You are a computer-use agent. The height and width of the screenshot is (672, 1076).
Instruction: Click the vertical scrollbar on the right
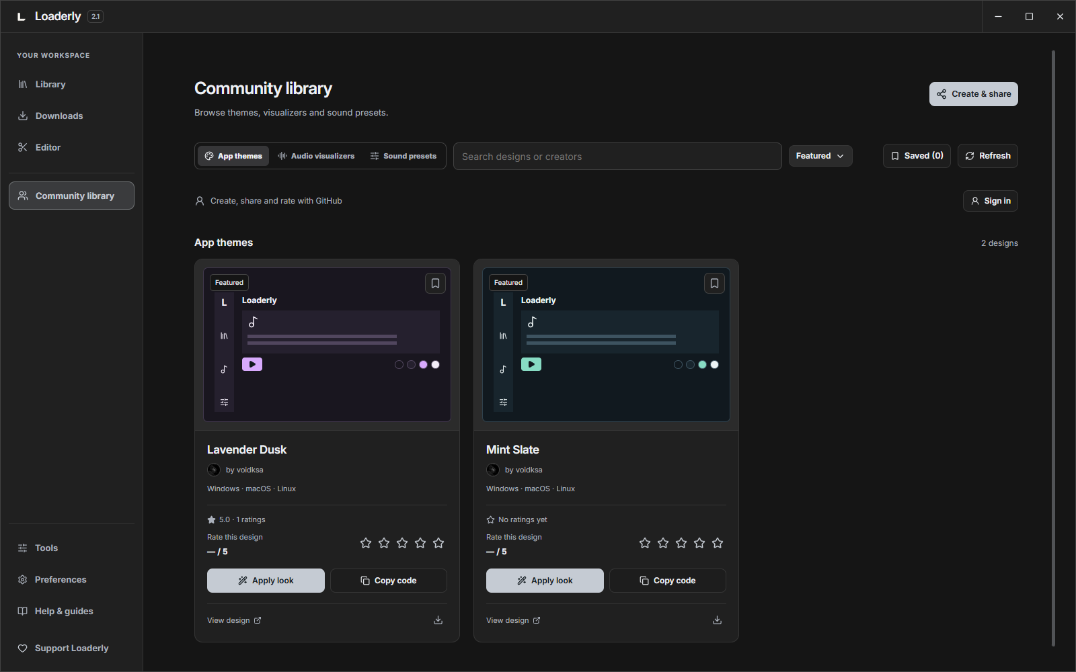1053,348
